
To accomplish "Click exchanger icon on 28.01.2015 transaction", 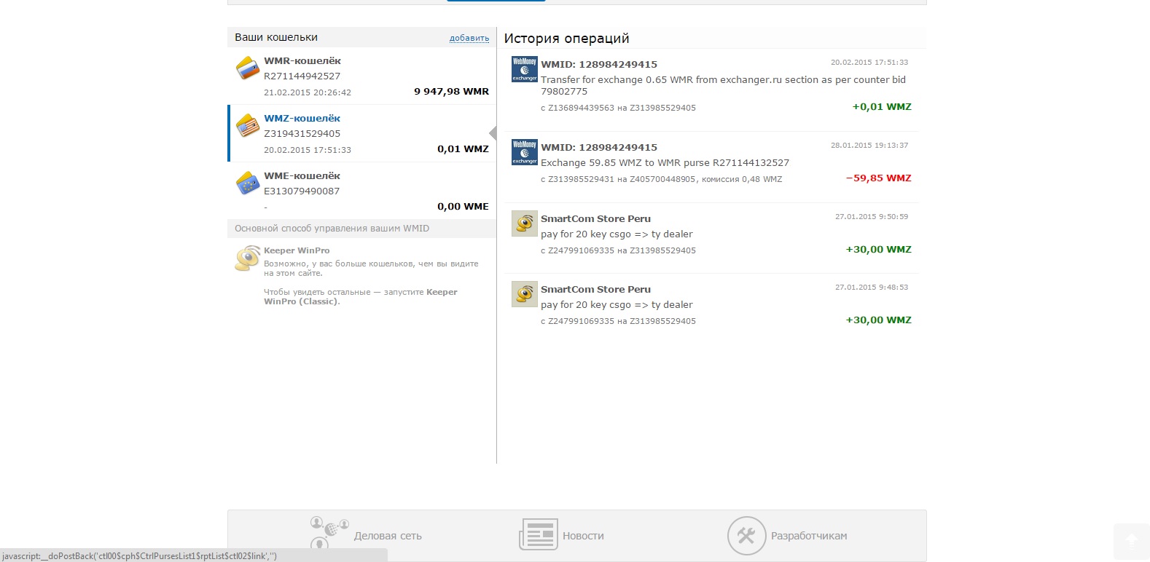I will tap(525, 152).
